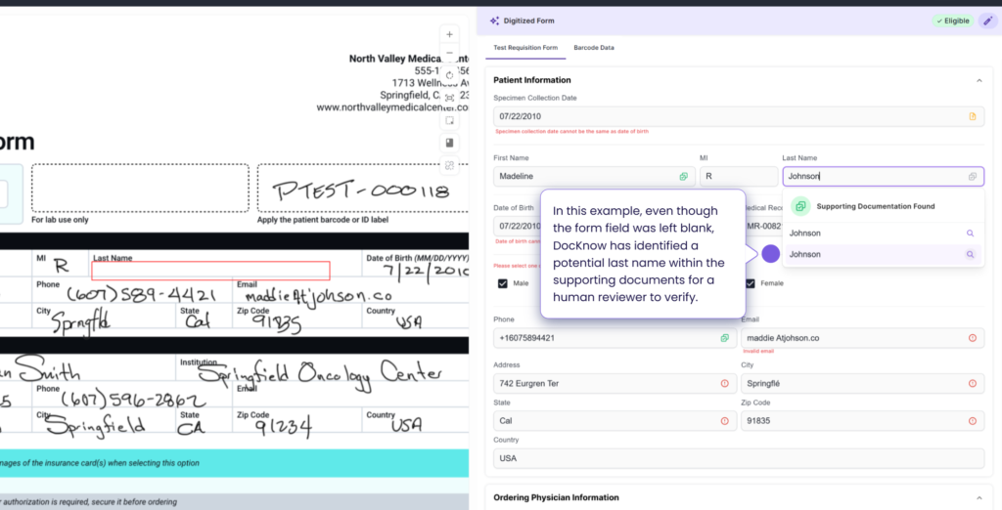Viewport: 1002px width, 510px height.
Task: Click the document icon in Specimen Collection Date
Action: [x=972, y=116]
